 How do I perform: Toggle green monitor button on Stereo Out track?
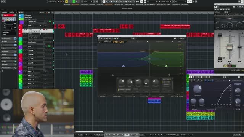click(x=50, y=21)
